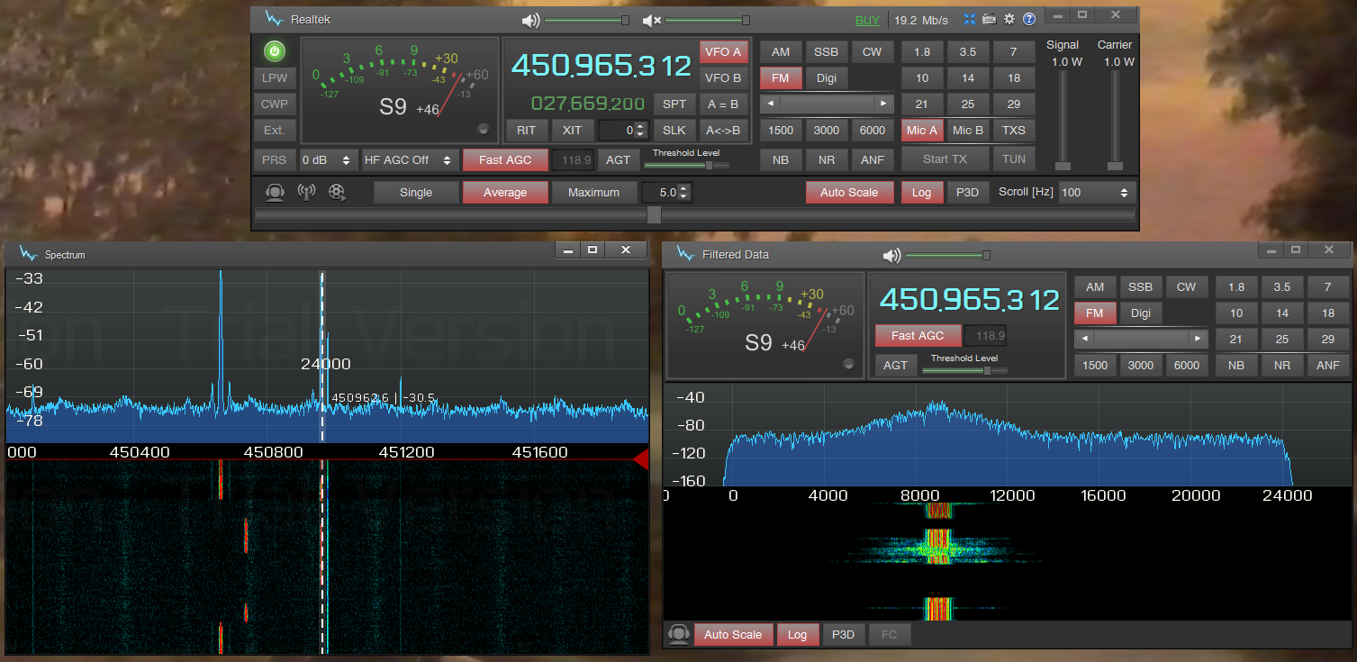Open help via the question mark icon
Screen dimensions: 1357x662
[1029, 19]
